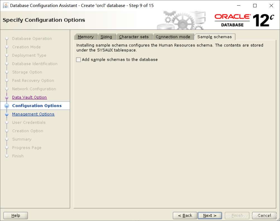Go back with the Back button
Image resolution: width=280 pixels, height=221 pixels.
(x=185, y=215)
